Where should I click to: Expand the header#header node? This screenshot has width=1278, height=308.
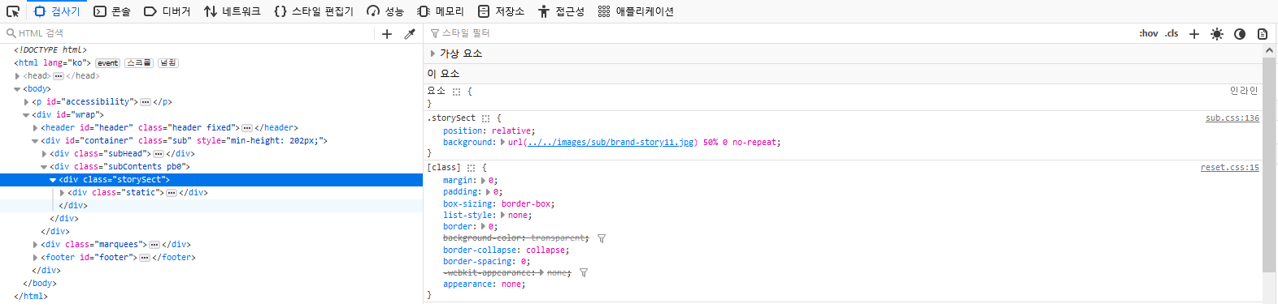pos(35,128)
